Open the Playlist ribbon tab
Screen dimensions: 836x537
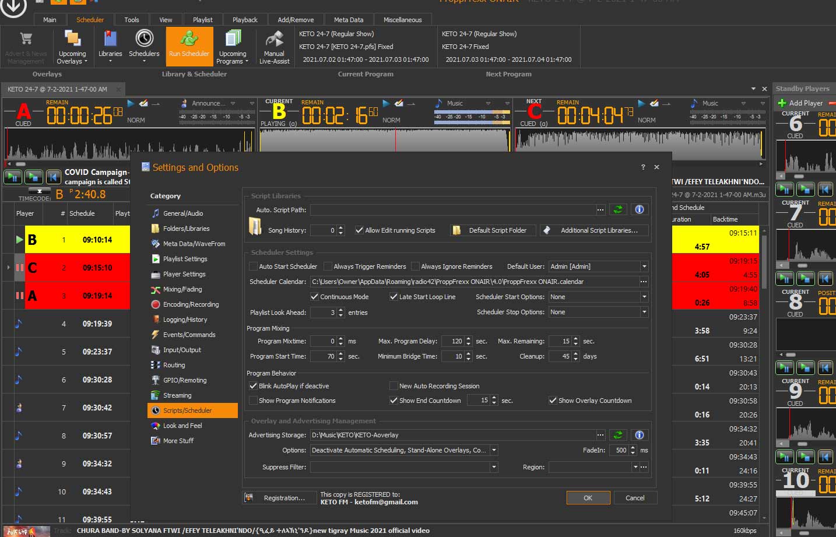click(203, 20)
